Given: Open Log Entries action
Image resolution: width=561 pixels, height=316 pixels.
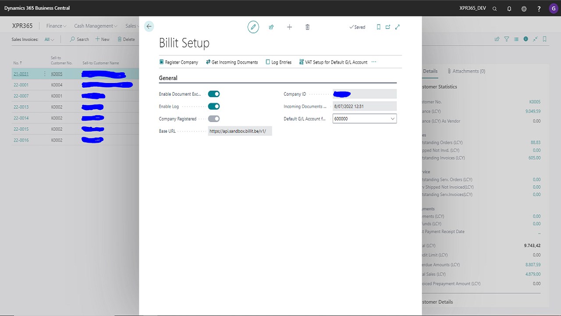Looking at the screenshot, I should (x=279, y=62).
